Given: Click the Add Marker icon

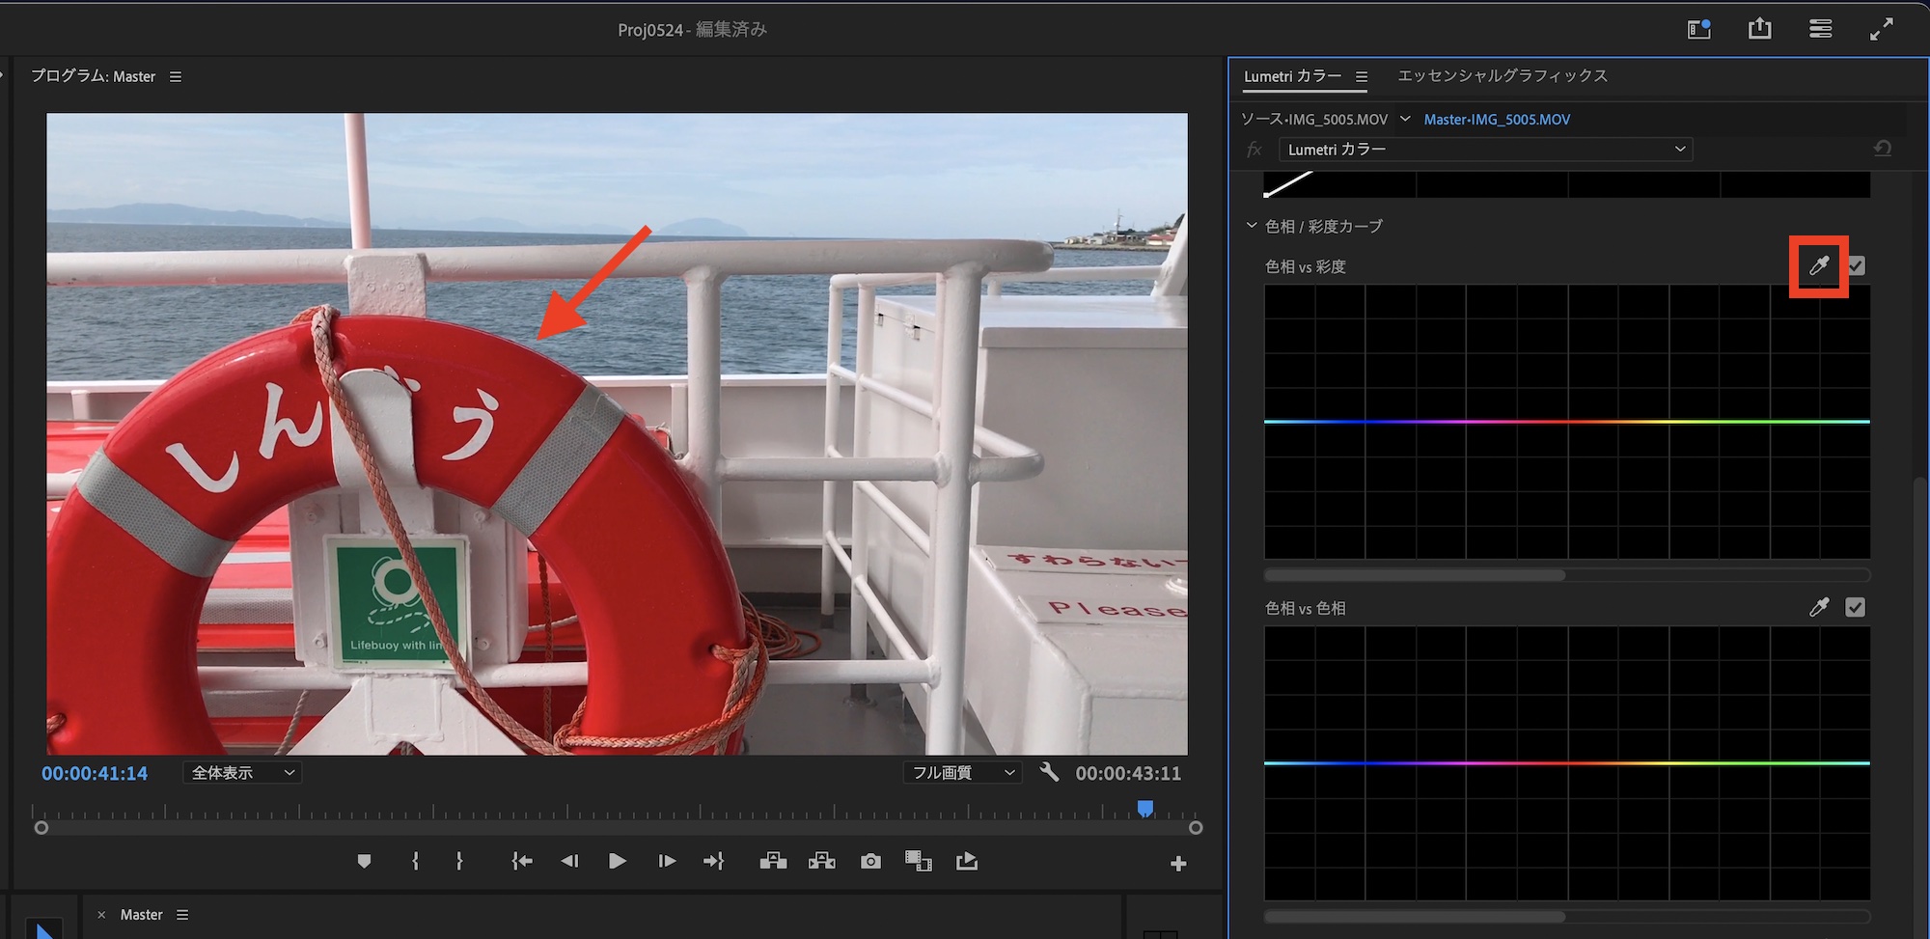Looking at the screenshot, I should [x=364, y=861].
